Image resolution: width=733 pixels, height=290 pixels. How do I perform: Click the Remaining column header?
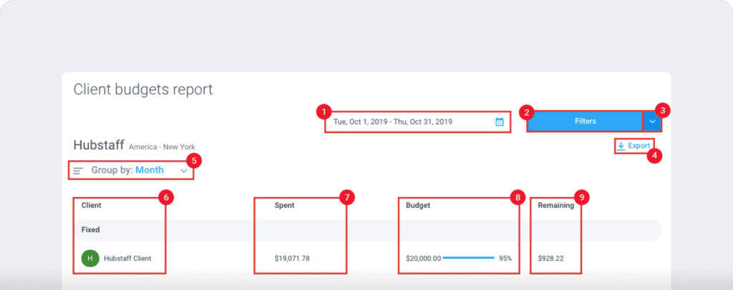[555, 205]
